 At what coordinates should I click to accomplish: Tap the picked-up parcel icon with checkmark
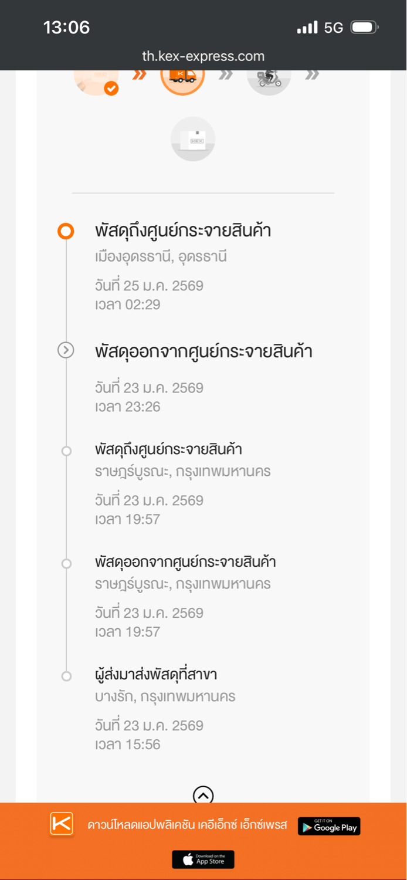(96, 80)
